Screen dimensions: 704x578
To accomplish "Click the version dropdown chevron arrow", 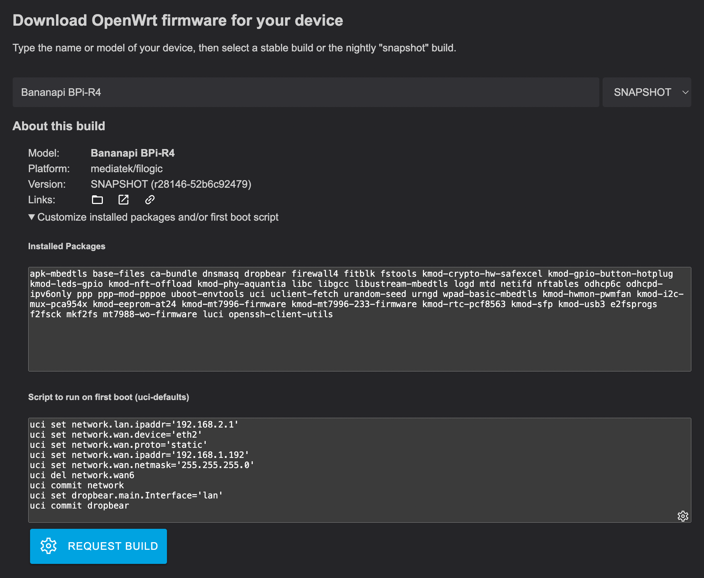I will coord(685,92).
